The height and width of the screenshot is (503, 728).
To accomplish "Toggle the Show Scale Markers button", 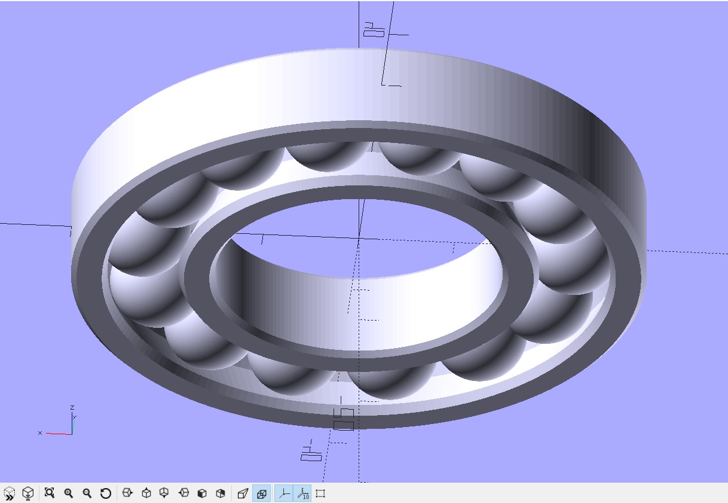I will [302, 493].
